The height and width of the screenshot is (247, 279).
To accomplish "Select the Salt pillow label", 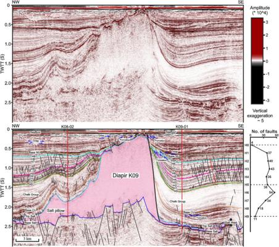I will 55,211.
